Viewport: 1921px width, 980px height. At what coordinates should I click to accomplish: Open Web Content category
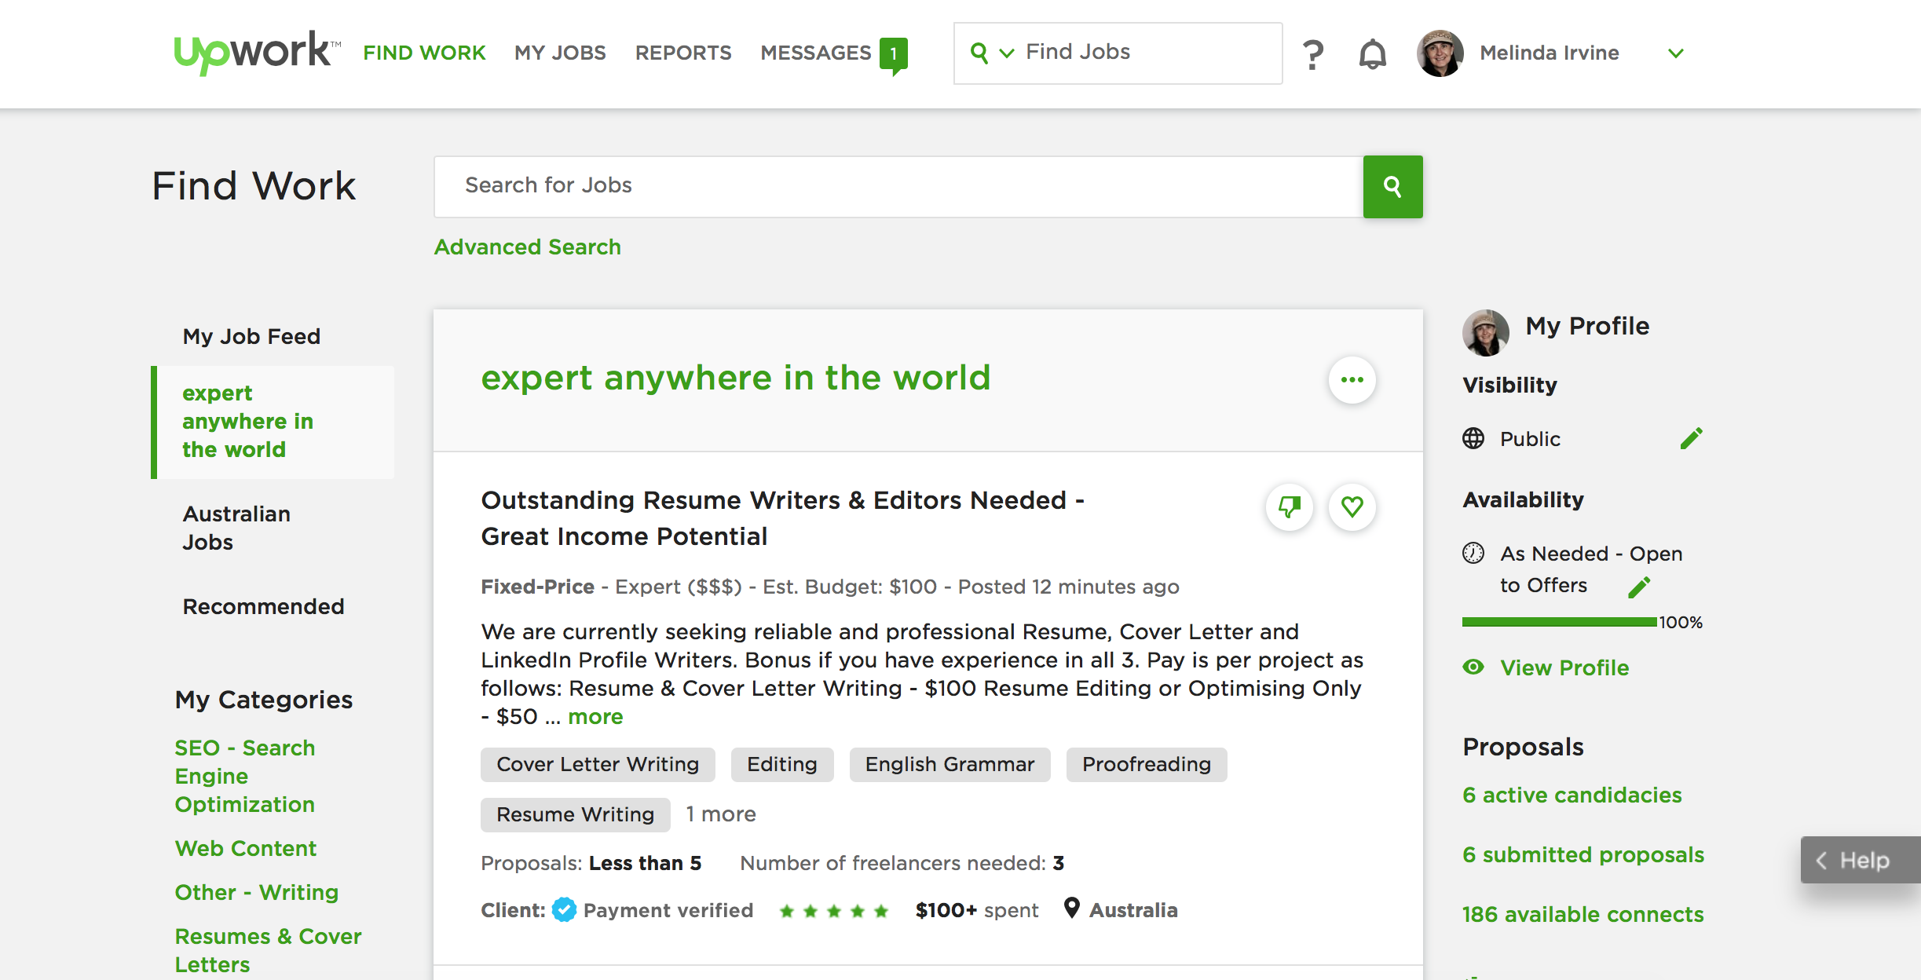[x=245, y=848]
